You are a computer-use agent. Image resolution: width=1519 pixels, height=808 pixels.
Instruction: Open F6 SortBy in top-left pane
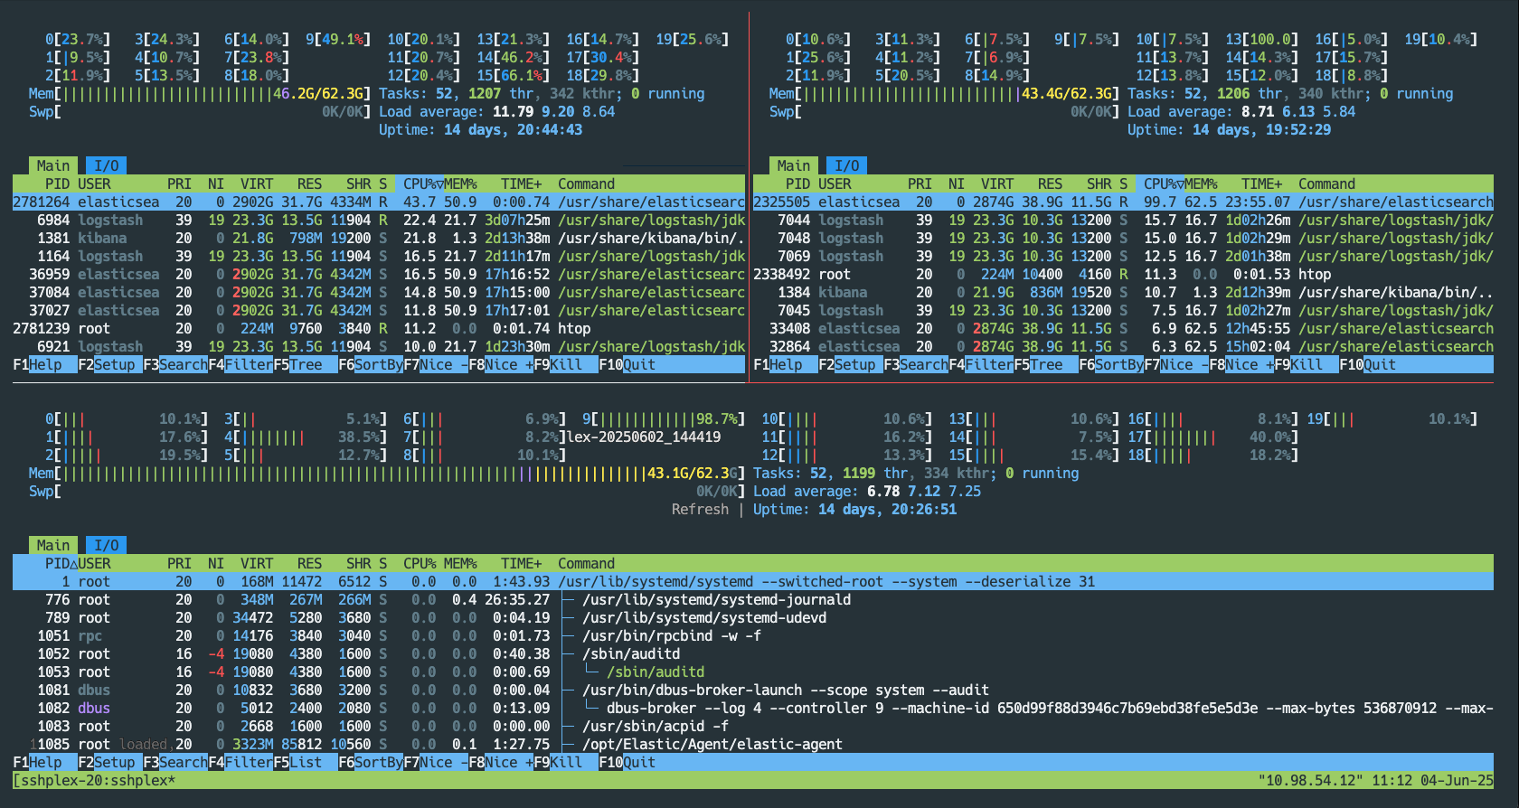(x=371, y=364)
